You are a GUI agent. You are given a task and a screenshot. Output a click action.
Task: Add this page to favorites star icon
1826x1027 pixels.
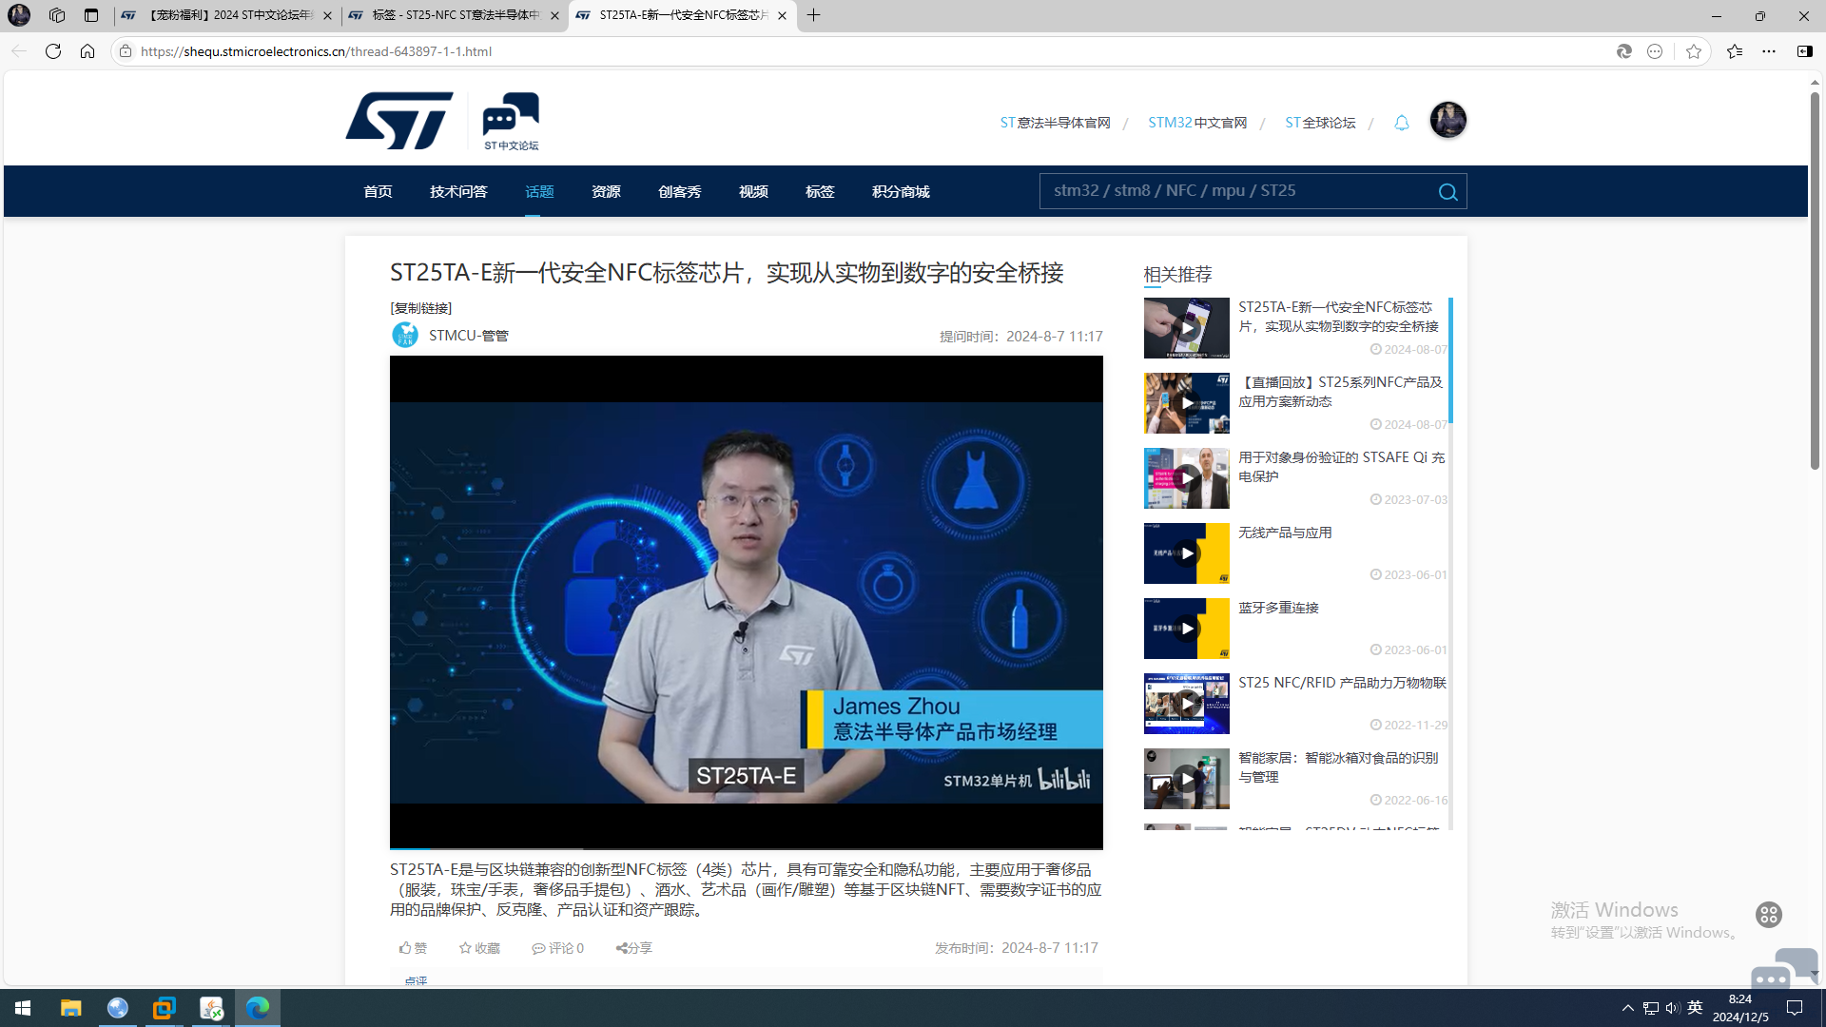click(1694, 51)
